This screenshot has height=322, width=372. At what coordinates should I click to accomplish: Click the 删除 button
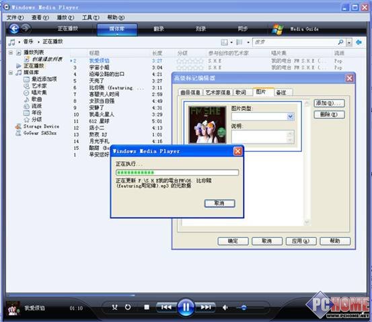(329, 114)
